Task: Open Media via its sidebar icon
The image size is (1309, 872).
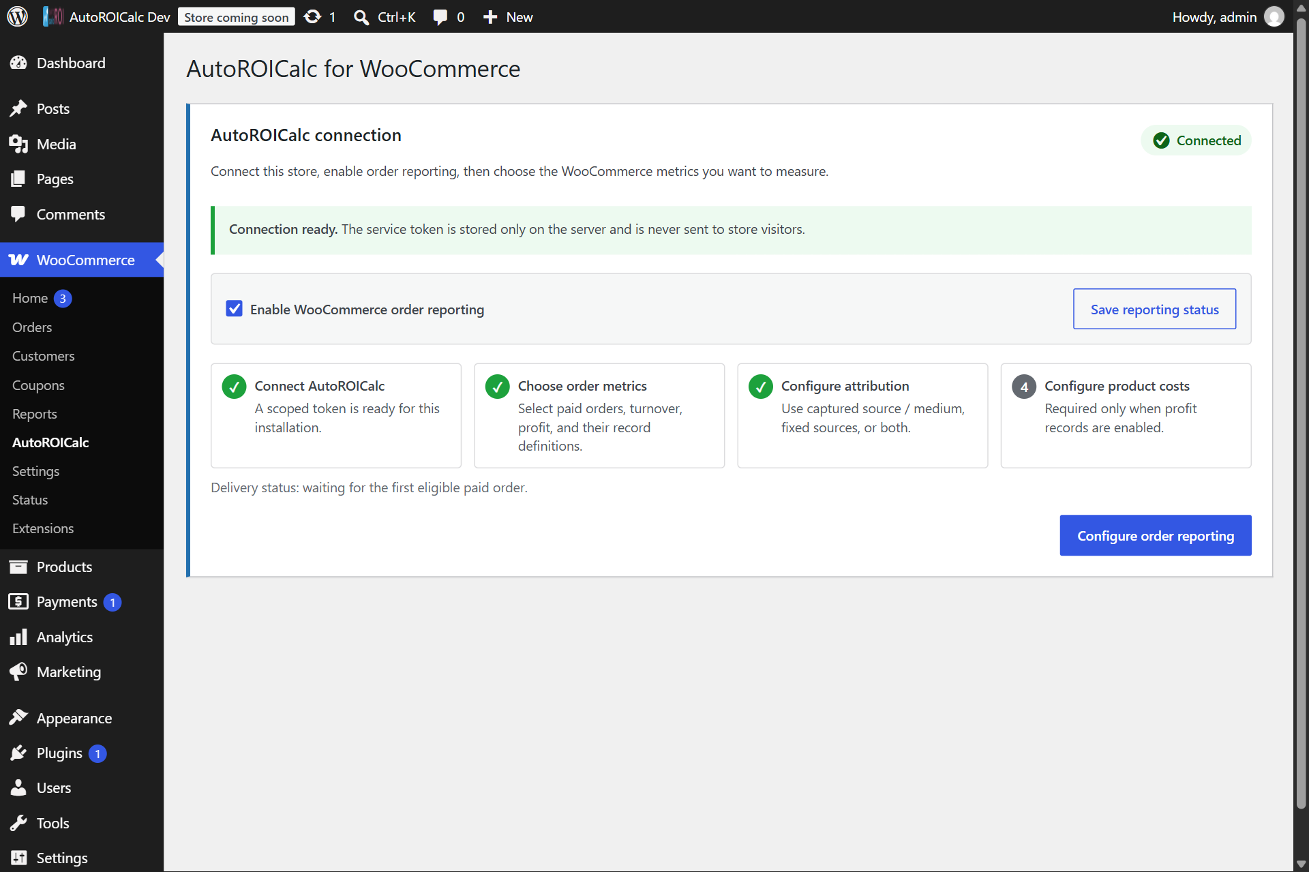Action: click(18, 144)
